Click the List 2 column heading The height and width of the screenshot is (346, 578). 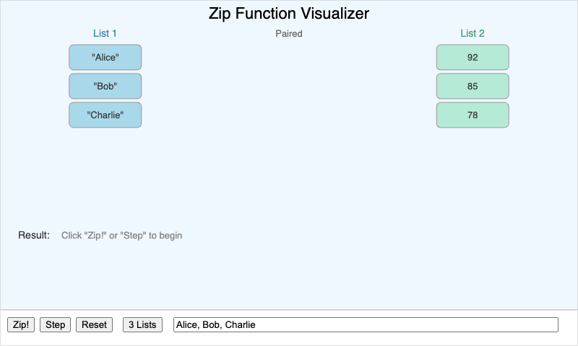tap(473, 33)
